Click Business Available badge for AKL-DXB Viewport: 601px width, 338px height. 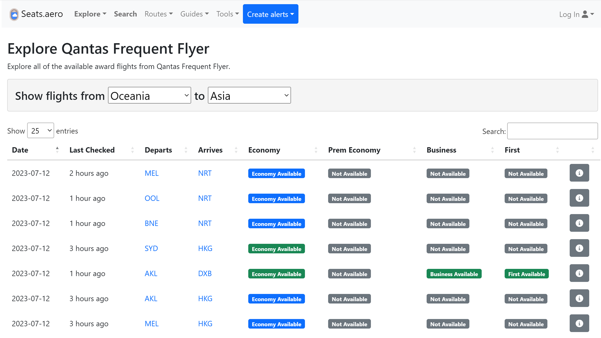click(454, 274)
